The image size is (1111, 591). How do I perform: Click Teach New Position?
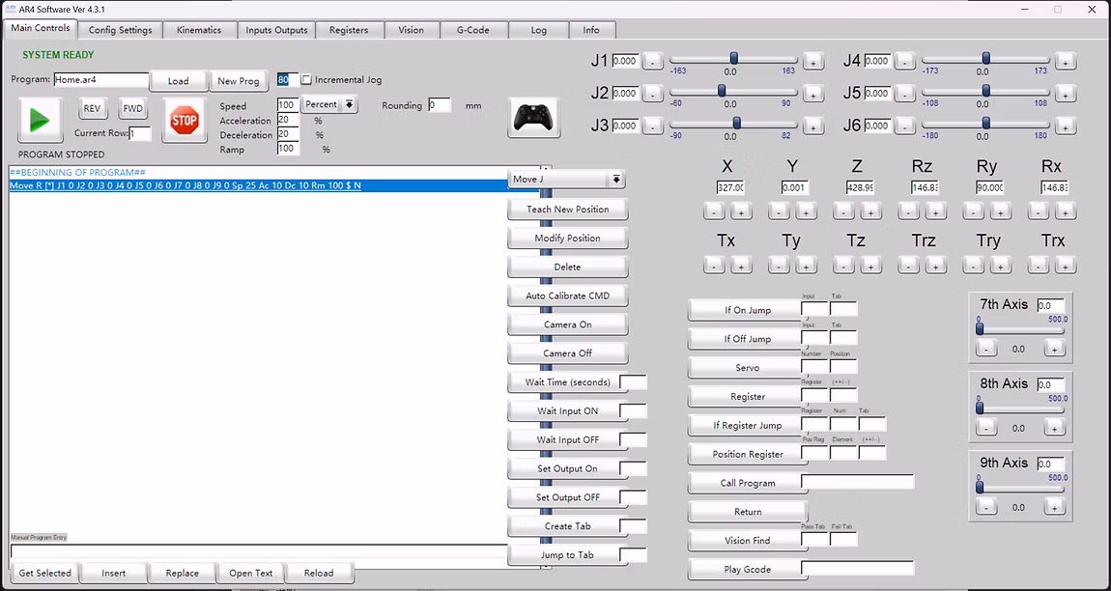pos(567,209)
